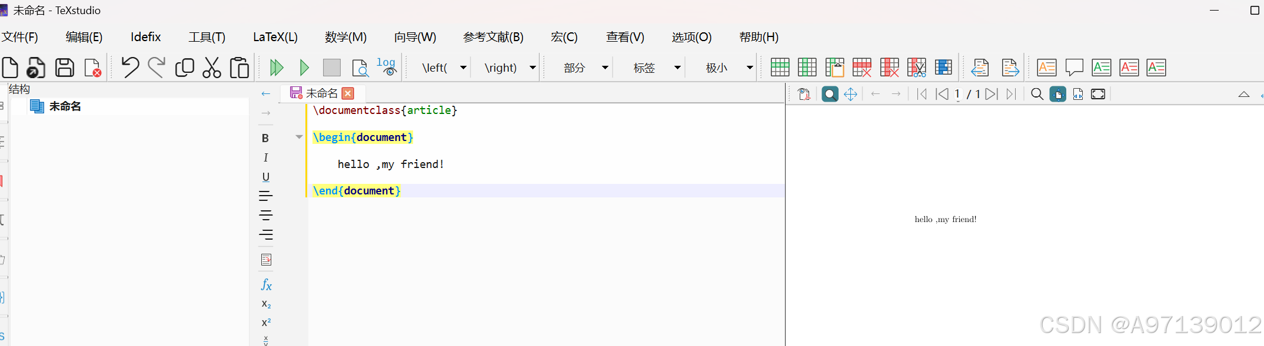
Task: Open the 向导(W) menu
Action: 415,37
